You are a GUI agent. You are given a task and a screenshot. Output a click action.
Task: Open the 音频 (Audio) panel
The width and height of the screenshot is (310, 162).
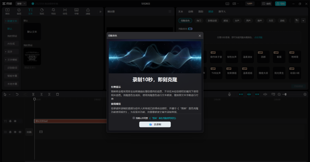(19, 11)
